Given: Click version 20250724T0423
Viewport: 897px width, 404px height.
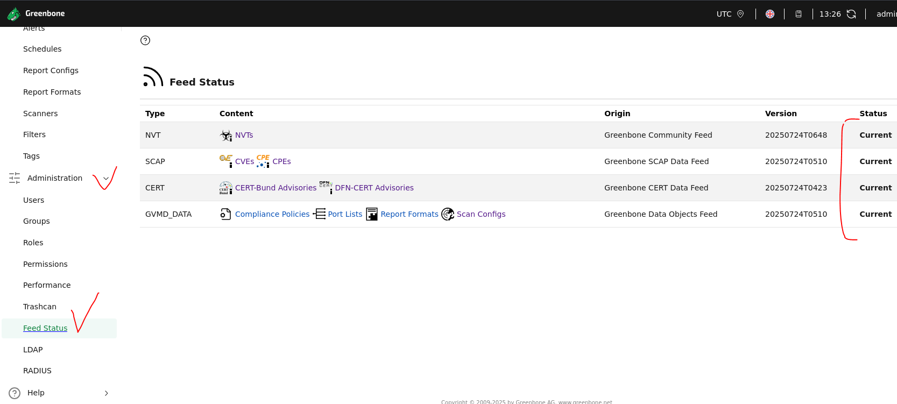Looking at the screenshot, I should 796,188.
